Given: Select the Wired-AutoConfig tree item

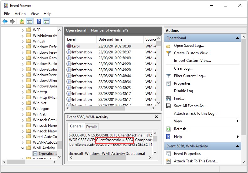Looking at the screenshot, I should coord(45,137).
